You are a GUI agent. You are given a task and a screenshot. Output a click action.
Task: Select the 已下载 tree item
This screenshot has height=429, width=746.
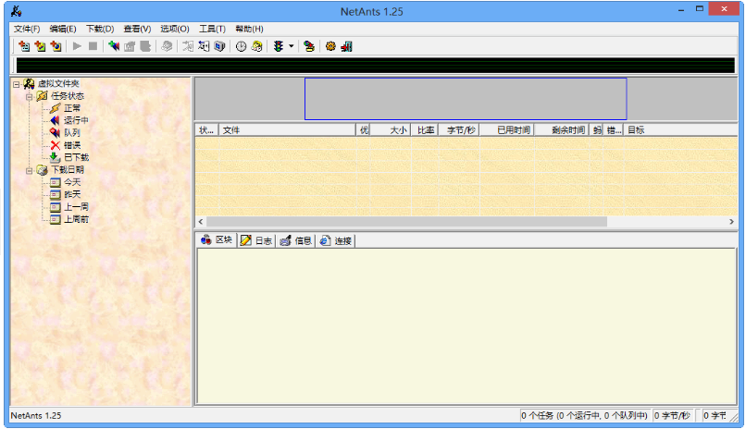(x=75, y=157)
